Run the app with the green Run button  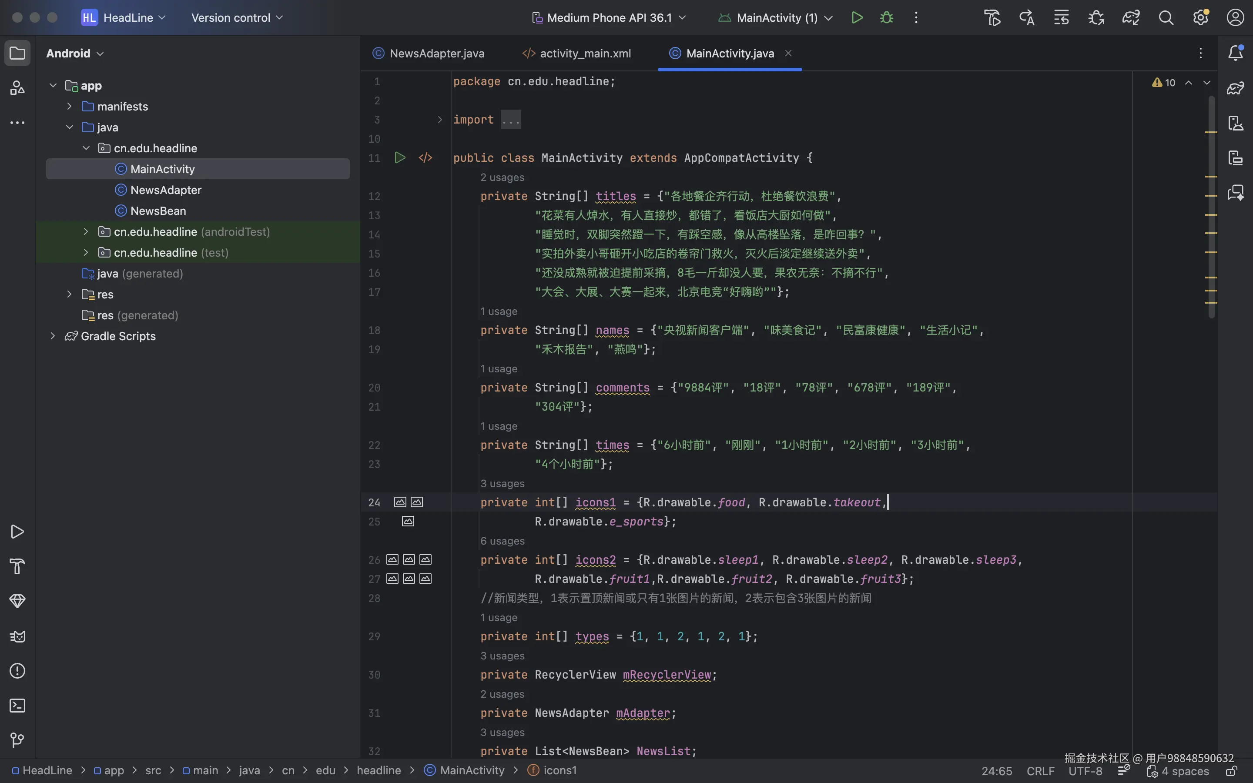click(x=856, y=17)
